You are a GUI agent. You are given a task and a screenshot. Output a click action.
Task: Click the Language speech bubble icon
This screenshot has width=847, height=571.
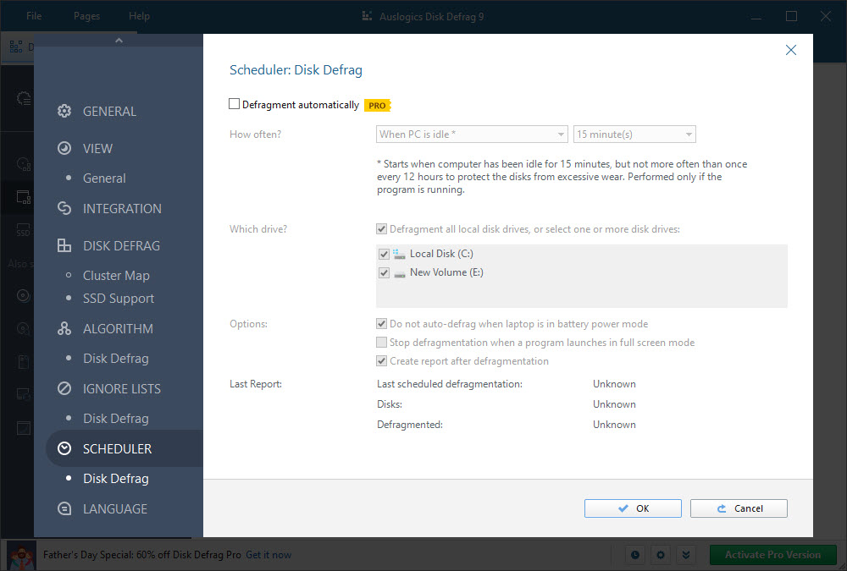(x=64, y=508)
